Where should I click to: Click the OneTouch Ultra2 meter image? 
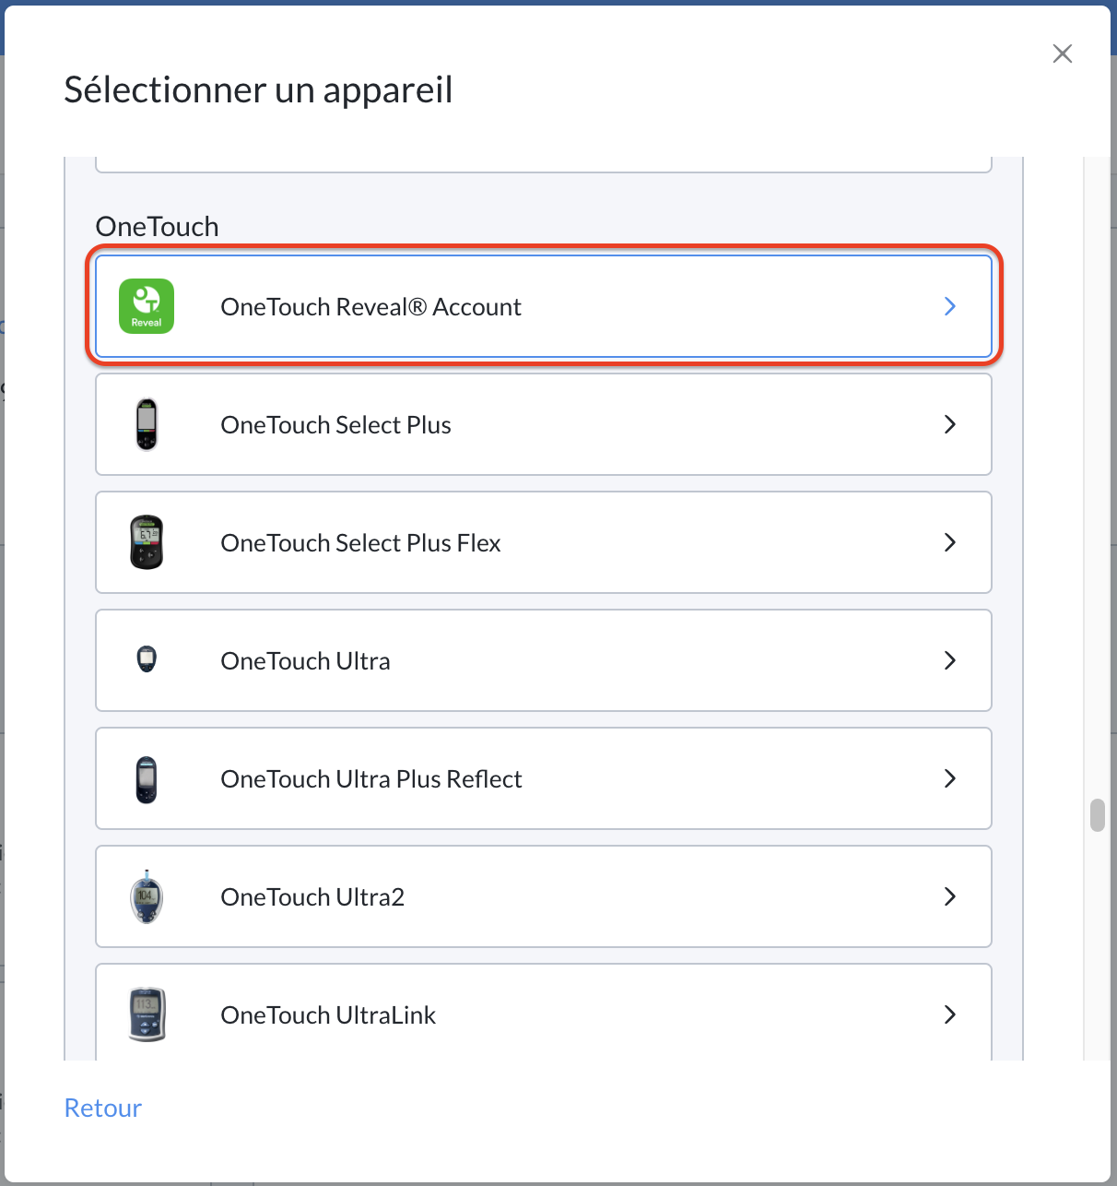coord(147,896)
